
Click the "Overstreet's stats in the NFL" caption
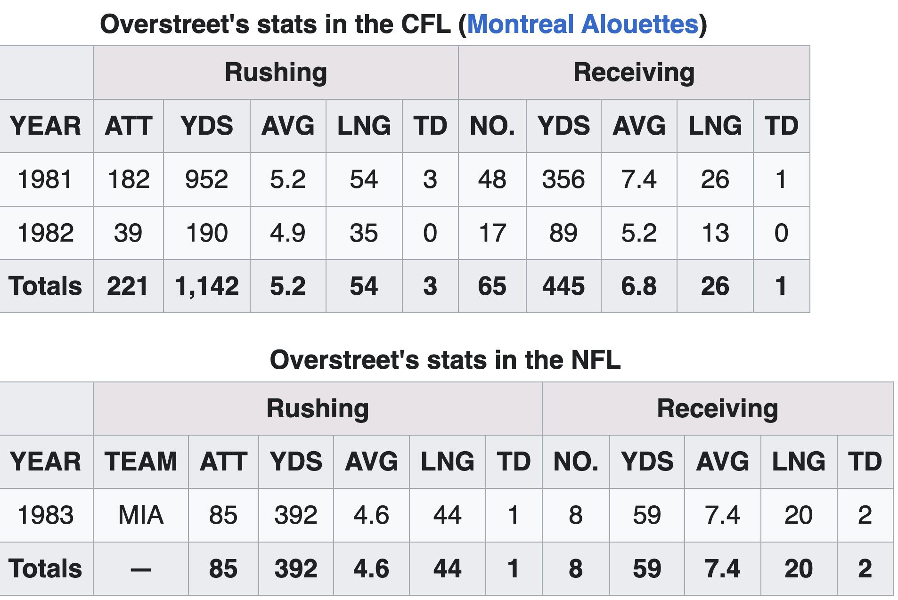tap(445, 360)
